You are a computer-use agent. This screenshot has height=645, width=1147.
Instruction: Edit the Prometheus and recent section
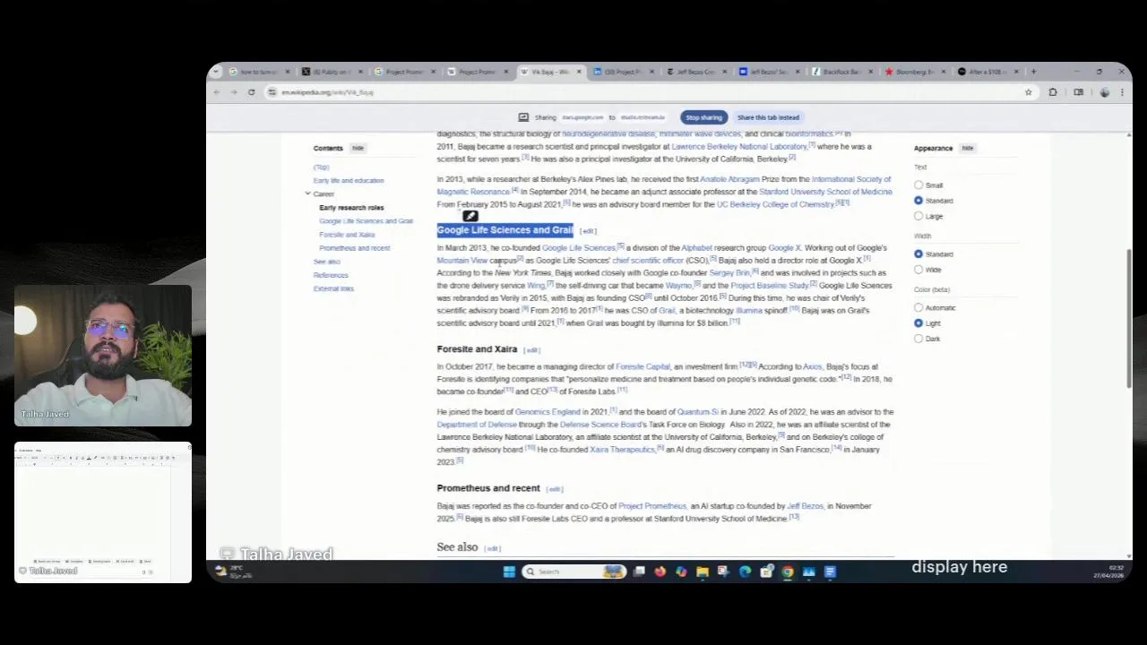tap(555, 489)
